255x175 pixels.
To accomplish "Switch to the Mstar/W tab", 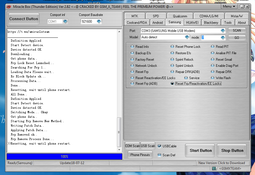I will pyautogui.click(x=237, y=16).
